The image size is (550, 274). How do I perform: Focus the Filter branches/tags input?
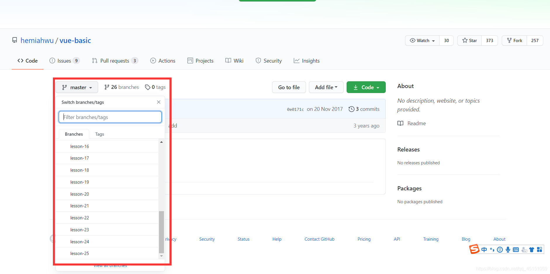[x=110, y=117]
